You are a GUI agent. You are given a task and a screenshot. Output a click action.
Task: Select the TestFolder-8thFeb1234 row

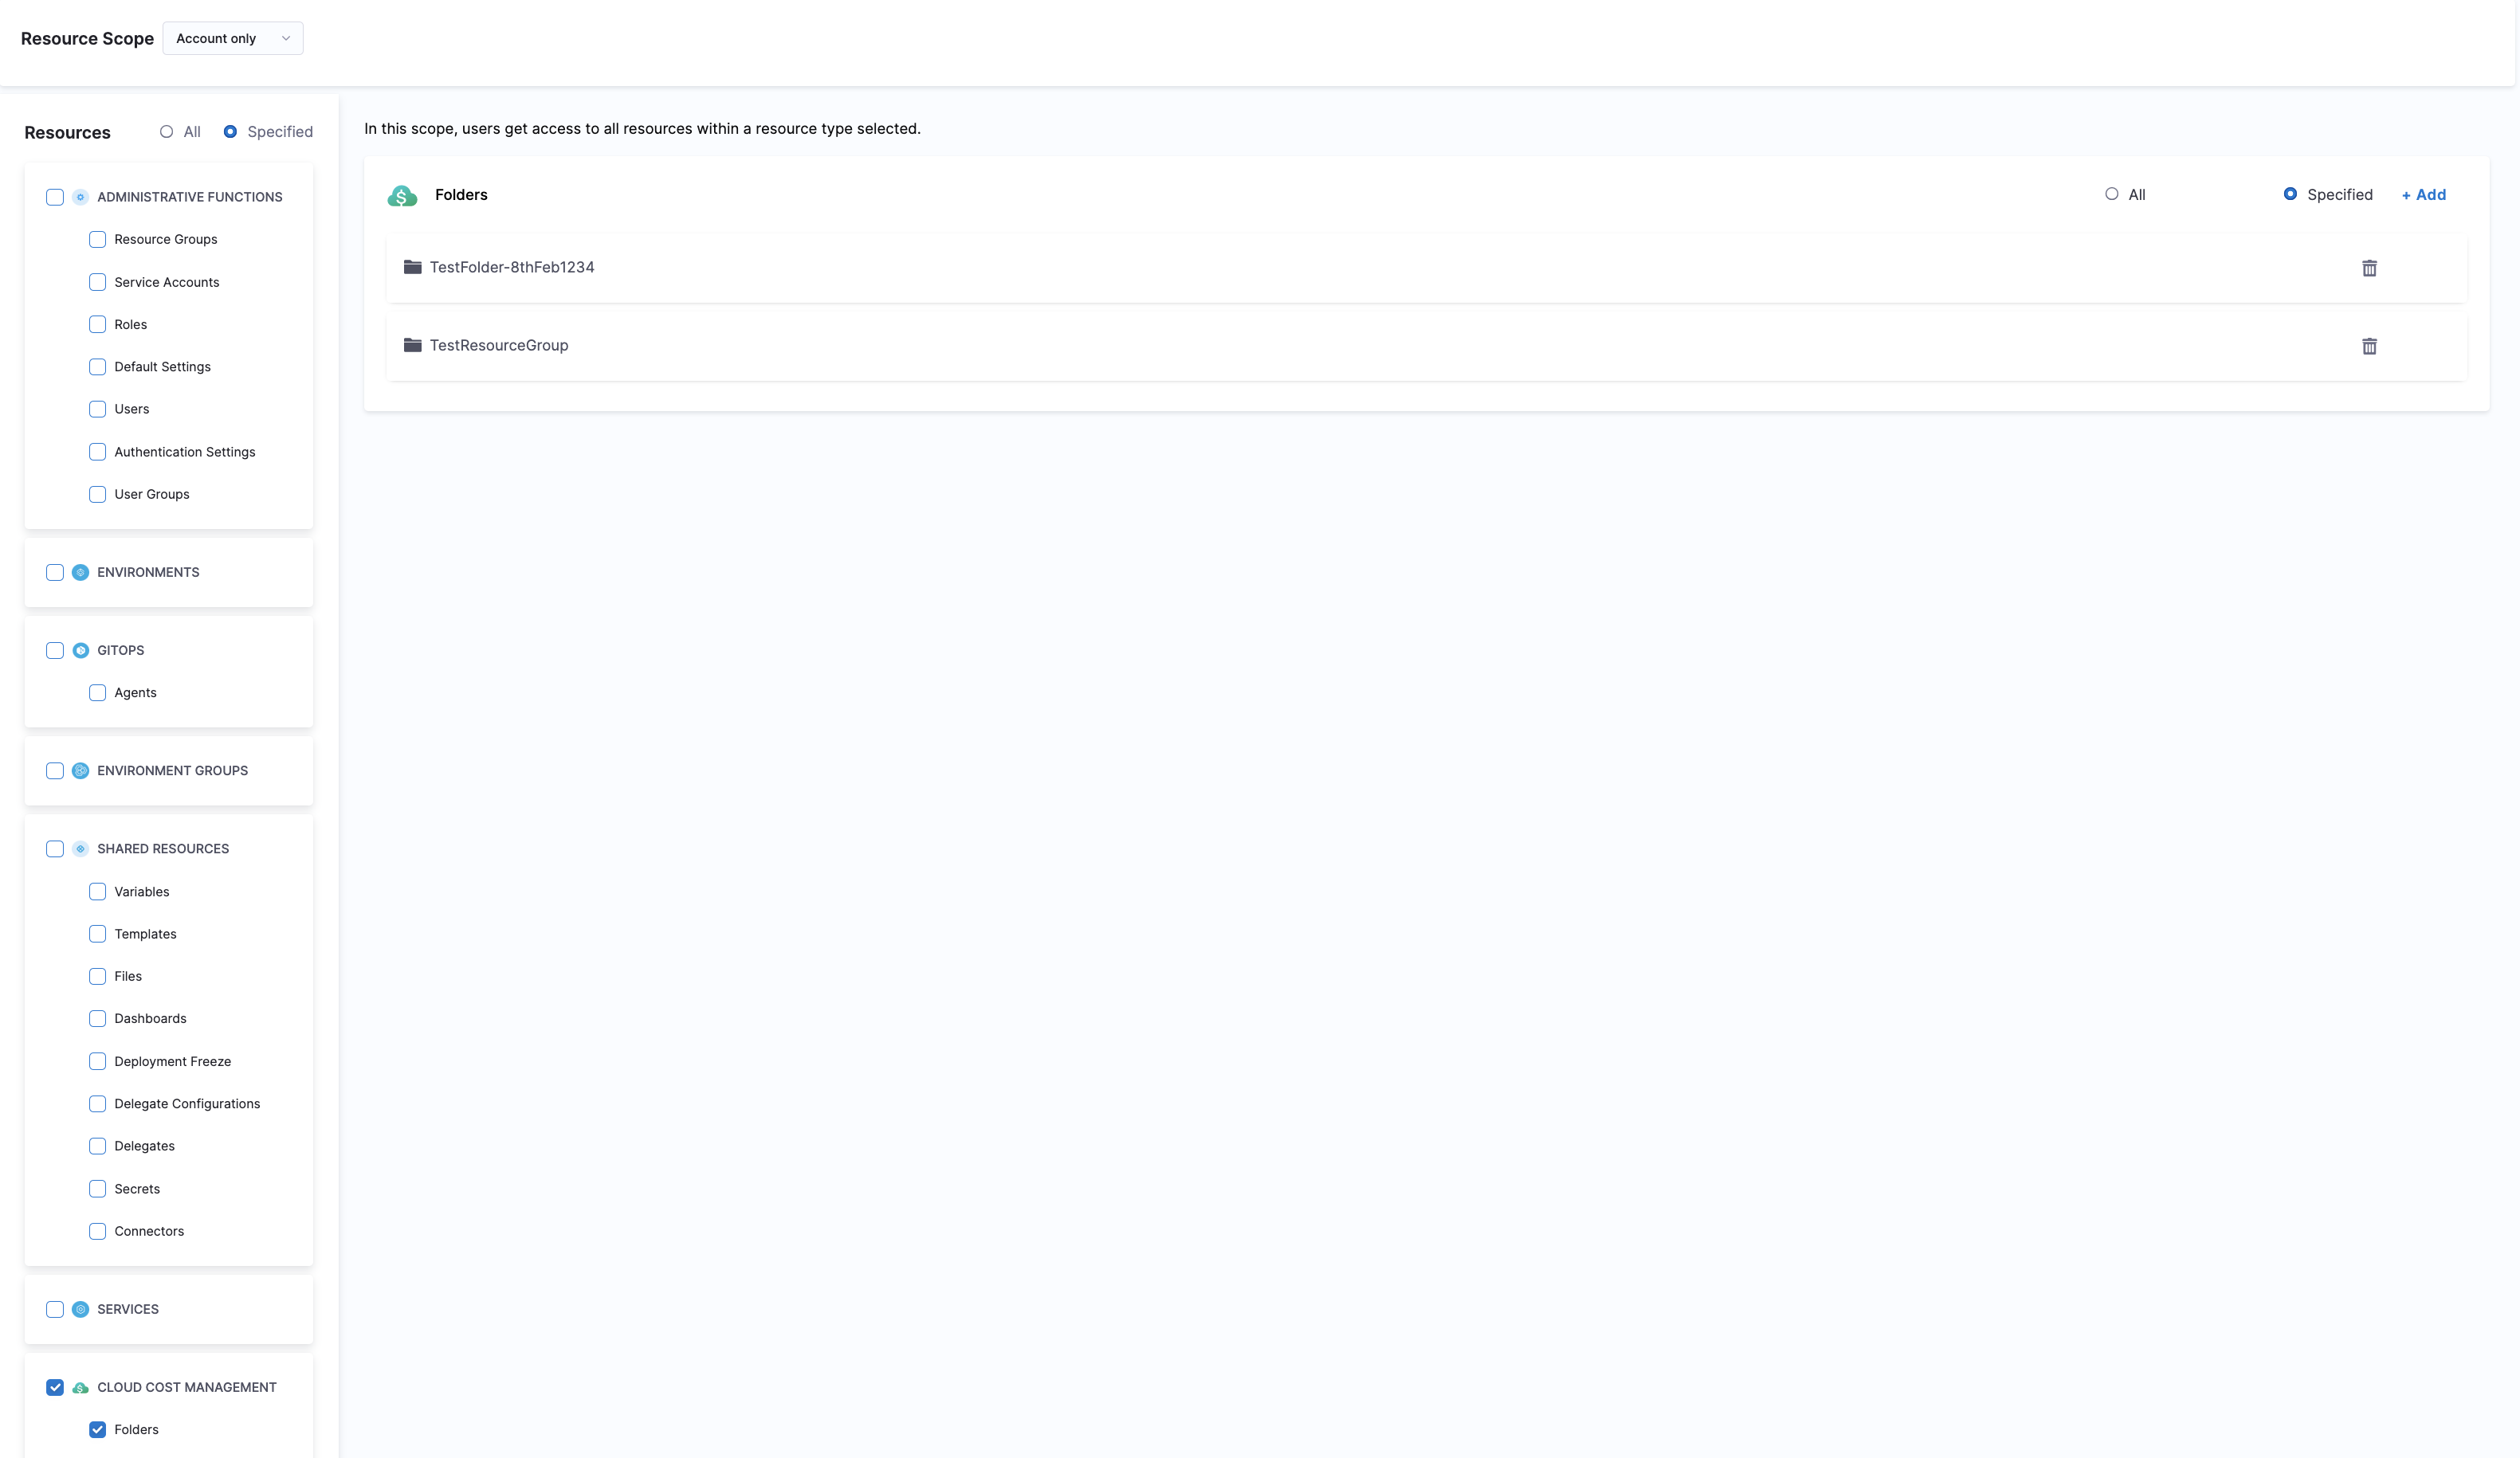coord(512,267)
